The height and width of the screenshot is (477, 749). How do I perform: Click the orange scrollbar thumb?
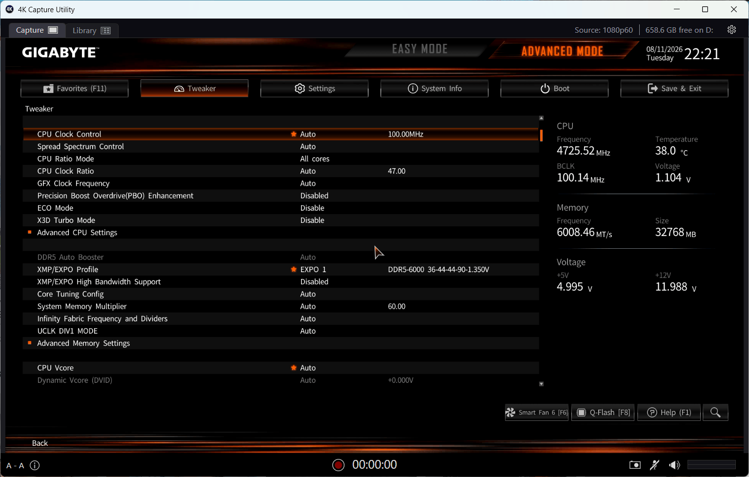tap(541, 135)
